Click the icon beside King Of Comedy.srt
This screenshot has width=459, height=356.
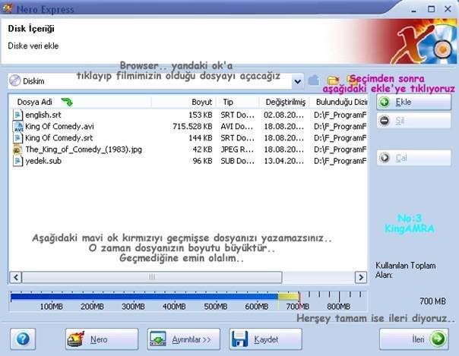[x=17, y=137]
